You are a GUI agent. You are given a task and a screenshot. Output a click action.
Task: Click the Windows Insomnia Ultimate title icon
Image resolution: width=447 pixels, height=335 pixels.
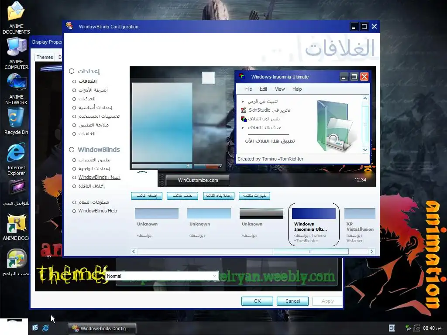(x=242, y=76)
